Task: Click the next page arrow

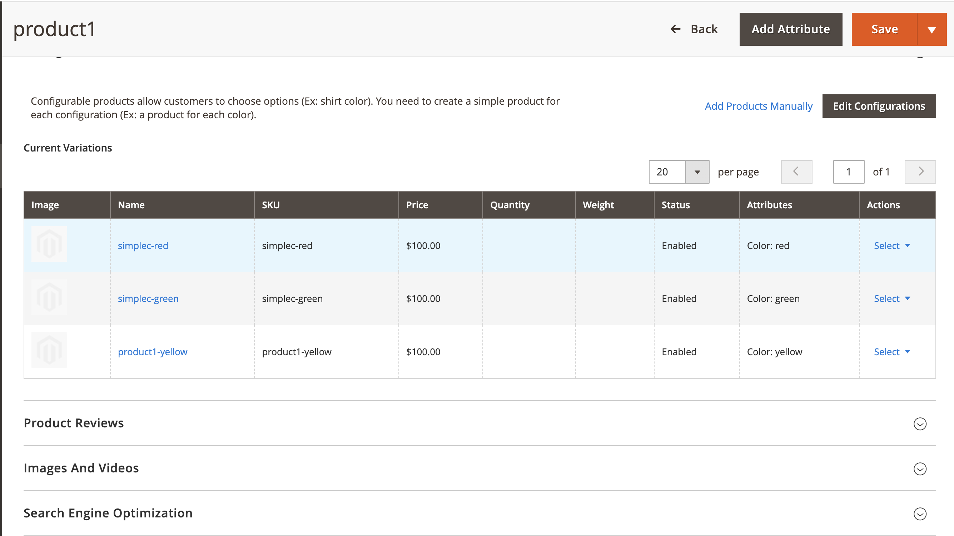Action: [x=920, y=172]
